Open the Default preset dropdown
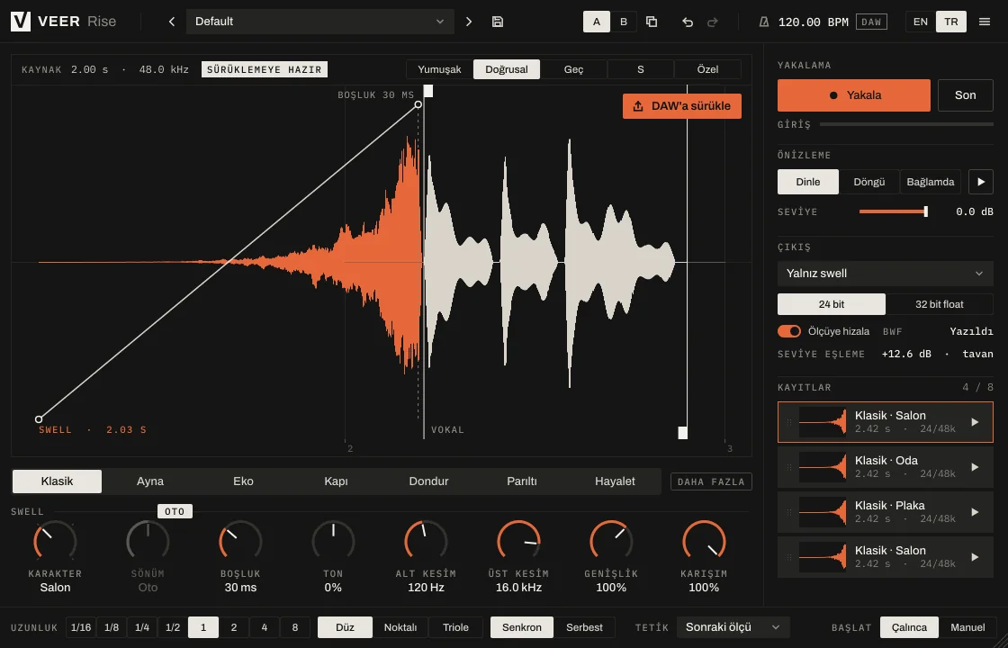 320,22
